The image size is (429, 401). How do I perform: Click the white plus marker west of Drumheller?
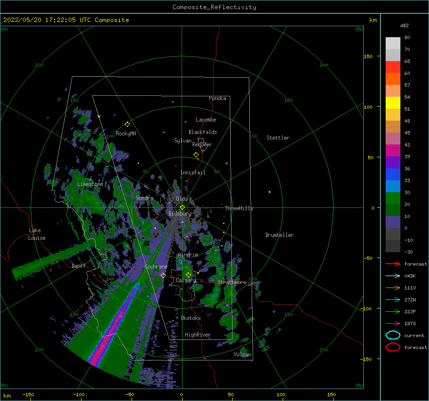click(269, 192)
